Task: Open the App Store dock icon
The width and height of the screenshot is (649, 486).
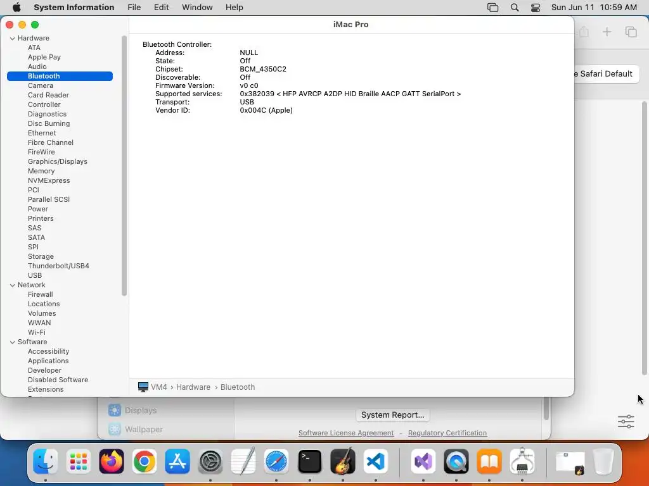Action: (177, 461)
